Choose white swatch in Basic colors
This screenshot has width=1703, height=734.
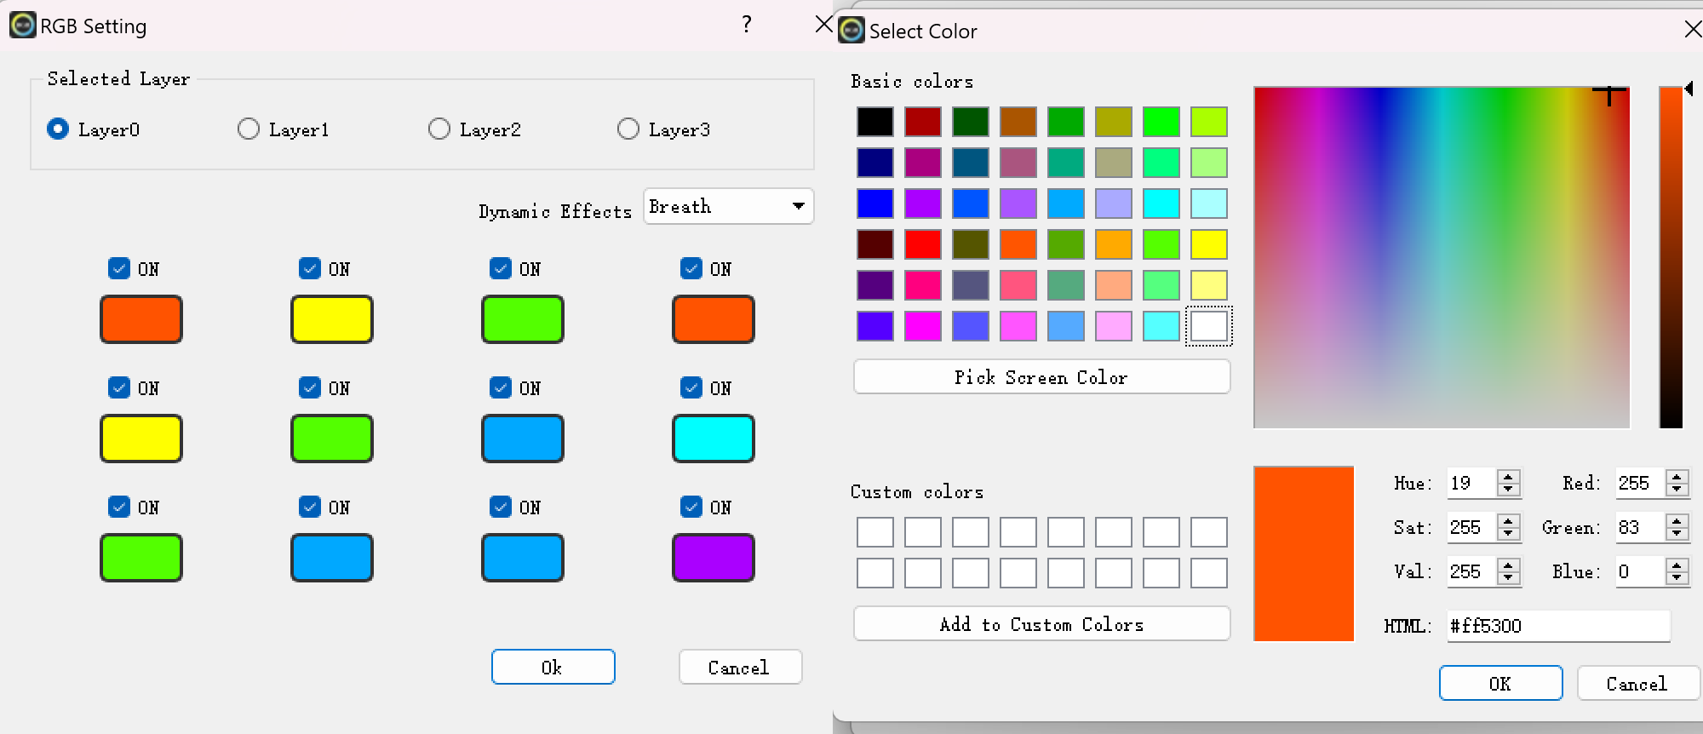coord(1209,326)
